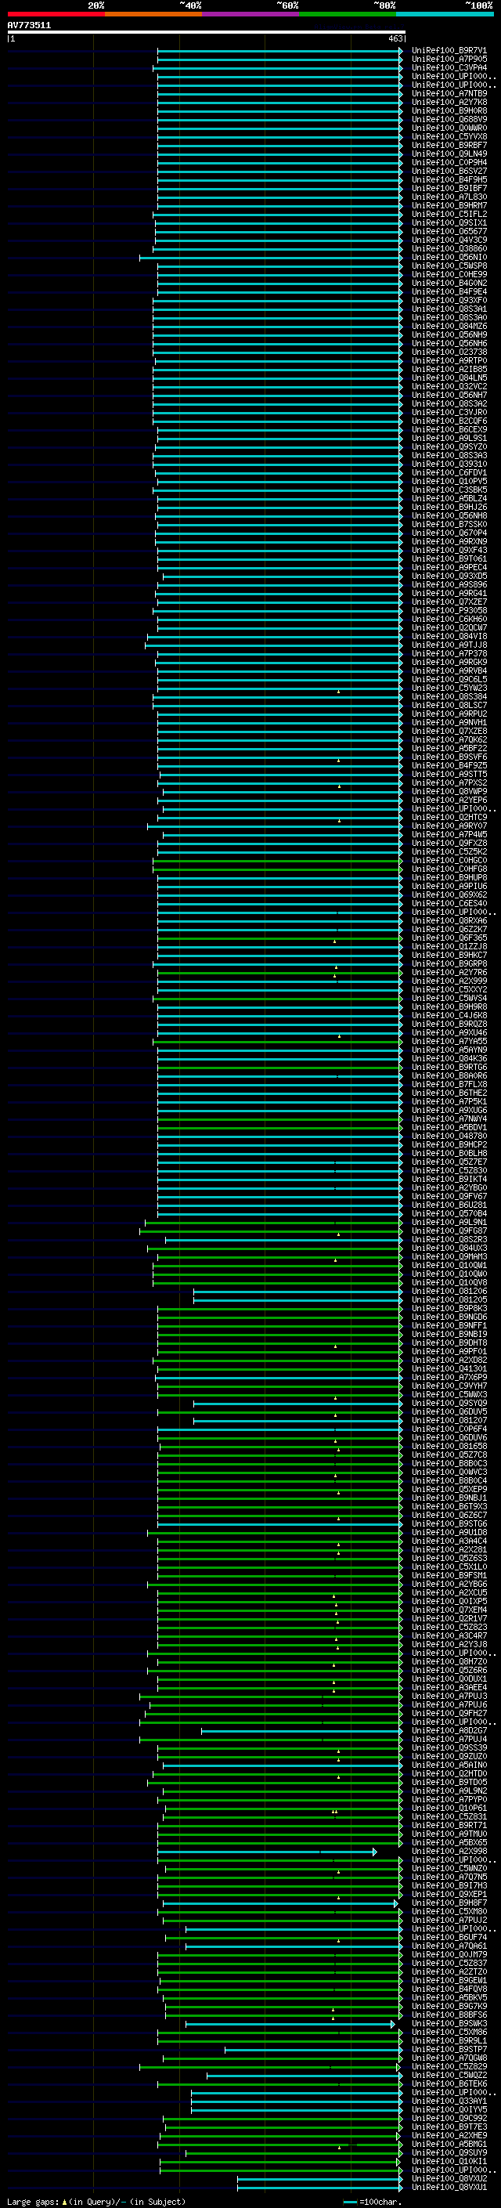Viewport: 501px width, 2208px height.
Task: Open hit UniRef100_B9R7V1
Action: coord(449,51)
